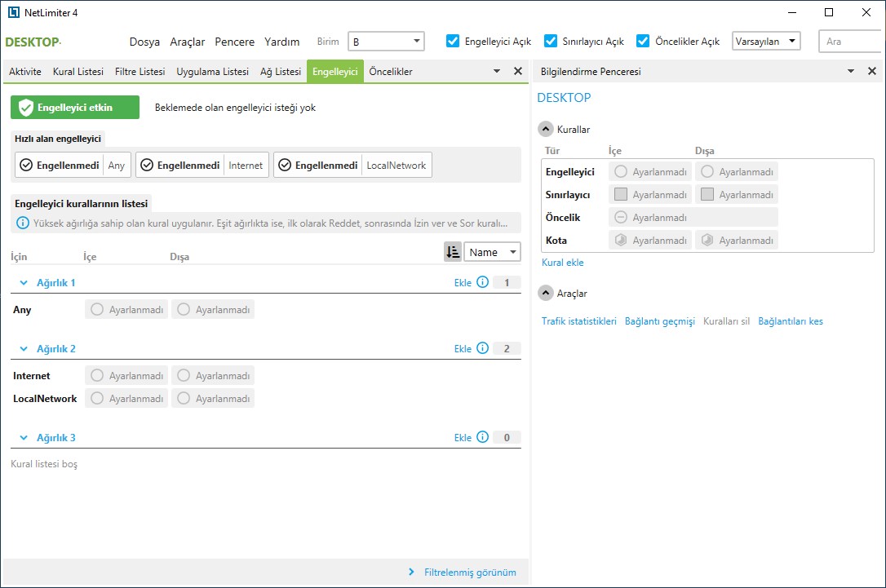Click the Ara search field
This screenshot has height=588, width=886.
(849, 42)
